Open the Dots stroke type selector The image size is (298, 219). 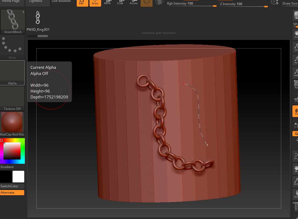coord(12,47)
